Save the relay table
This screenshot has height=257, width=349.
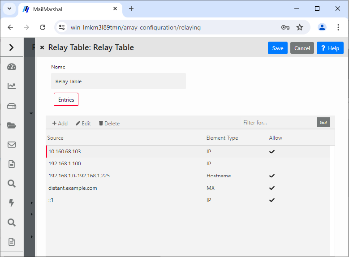278,48
